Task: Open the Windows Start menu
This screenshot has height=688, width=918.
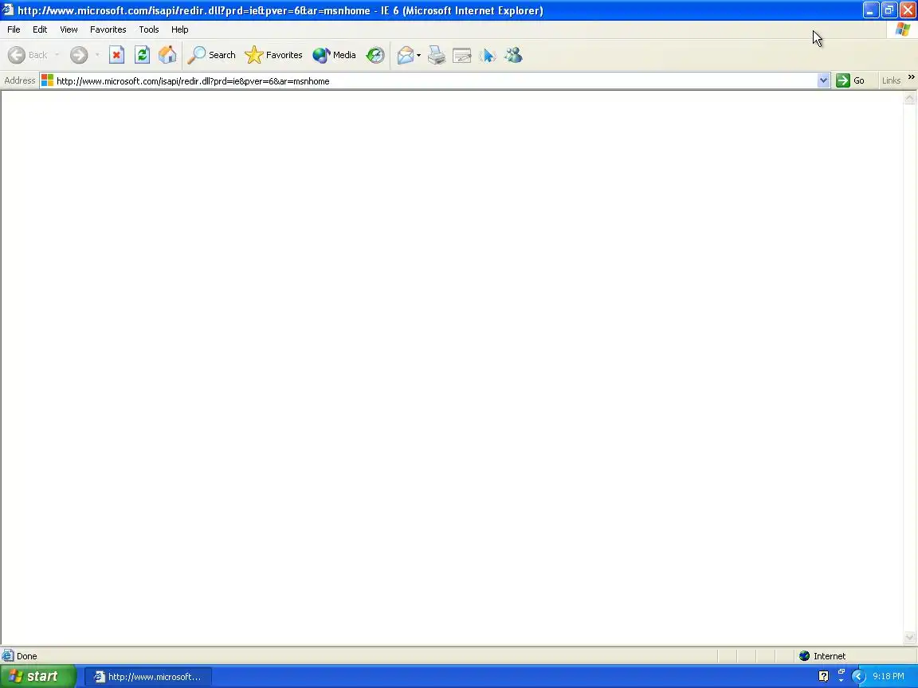Action: point(38,676)
